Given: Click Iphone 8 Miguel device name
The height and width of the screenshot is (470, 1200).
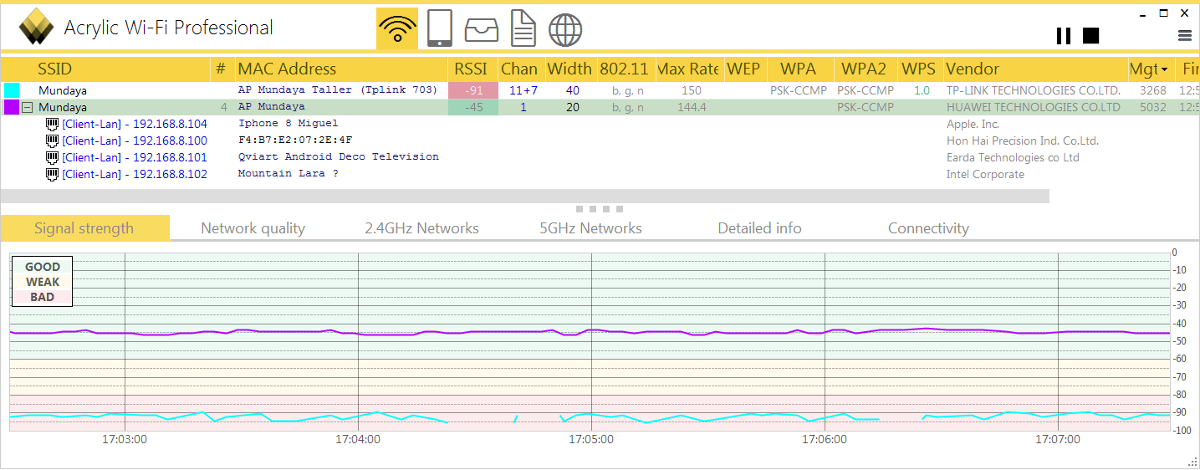Looking at the screenshot, I should coord(288,124).
